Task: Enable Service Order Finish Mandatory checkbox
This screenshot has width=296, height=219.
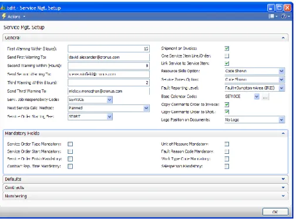Action: click(70, 159)
